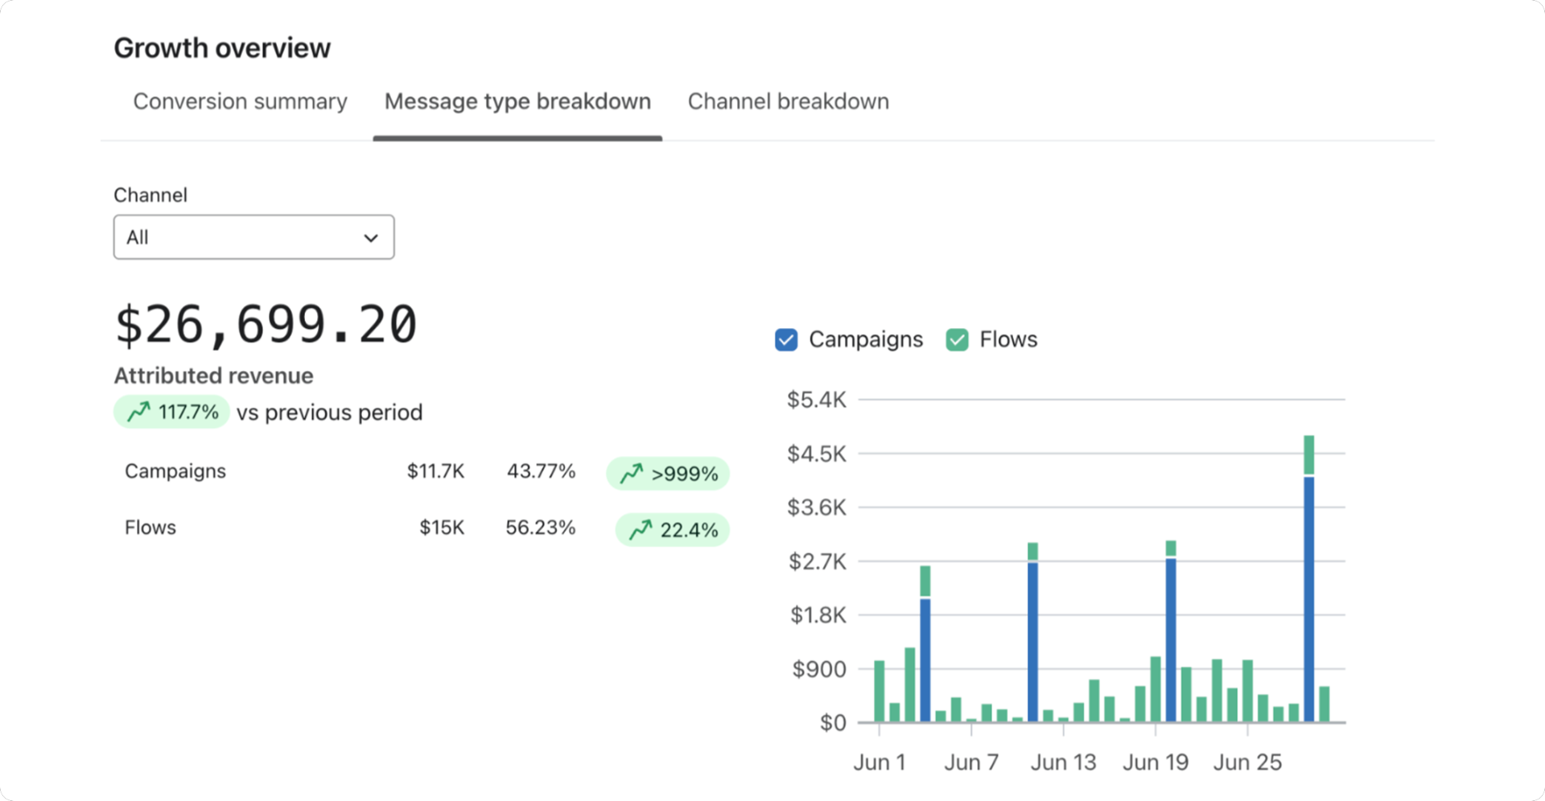Click the >999% Campaigns growth badge

pyautogui.click(x=668, y=474)
